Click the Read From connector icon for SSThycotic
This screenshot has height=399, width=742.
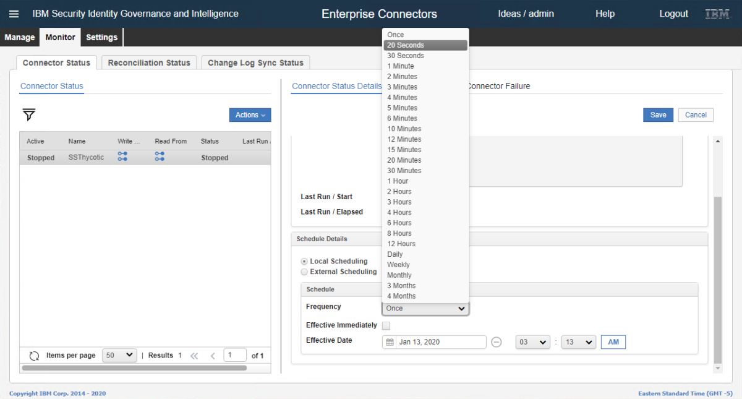160,157
